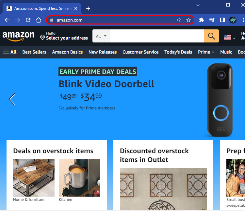This screenshot has width=245, height=211.
Task: Go to Customer Service link
Action: click(140, 52)
